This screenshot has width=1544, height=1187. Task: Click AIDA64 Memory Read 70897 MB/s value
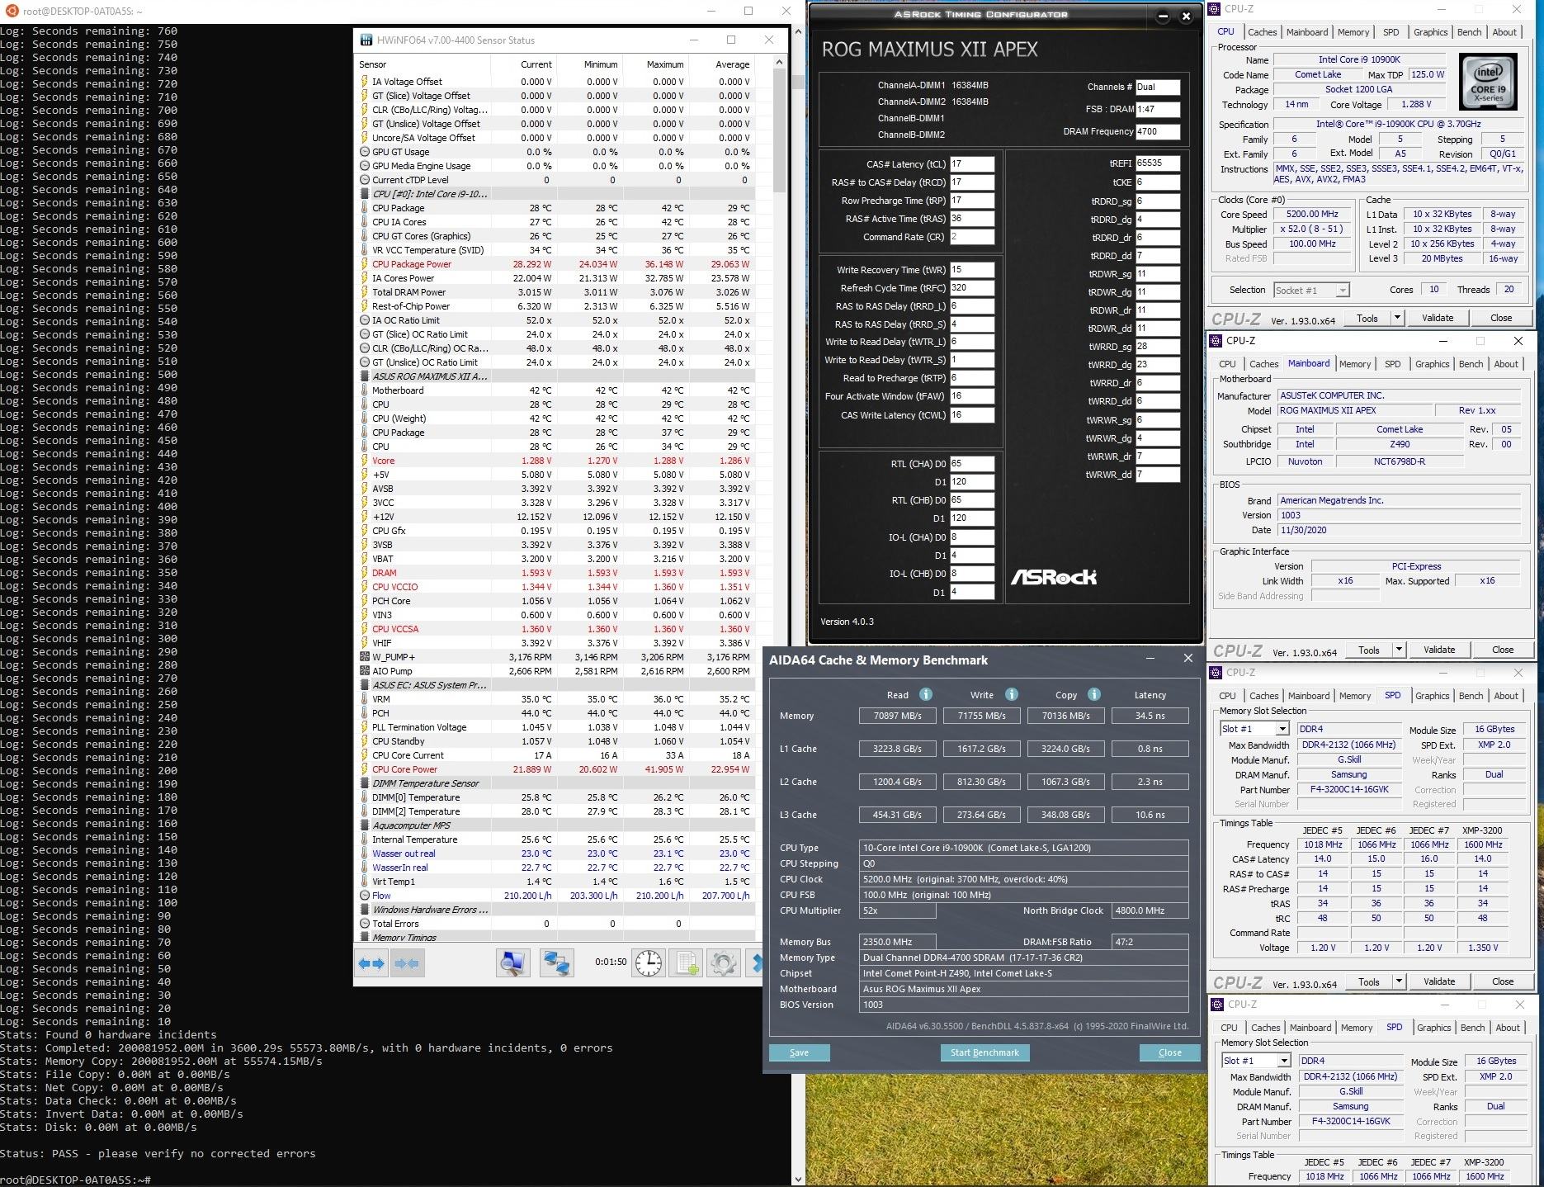coord(897,716)
